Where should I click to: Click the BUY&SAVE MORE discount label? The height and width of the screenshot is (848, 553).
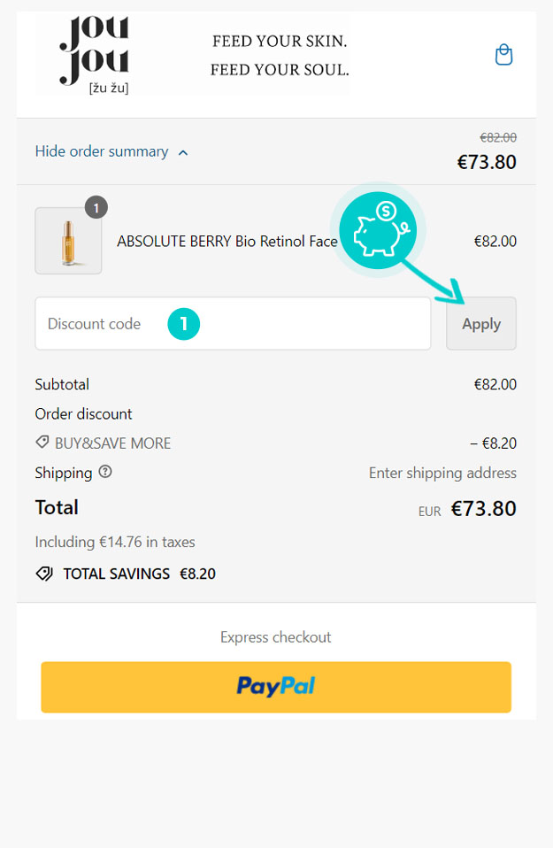113,443
